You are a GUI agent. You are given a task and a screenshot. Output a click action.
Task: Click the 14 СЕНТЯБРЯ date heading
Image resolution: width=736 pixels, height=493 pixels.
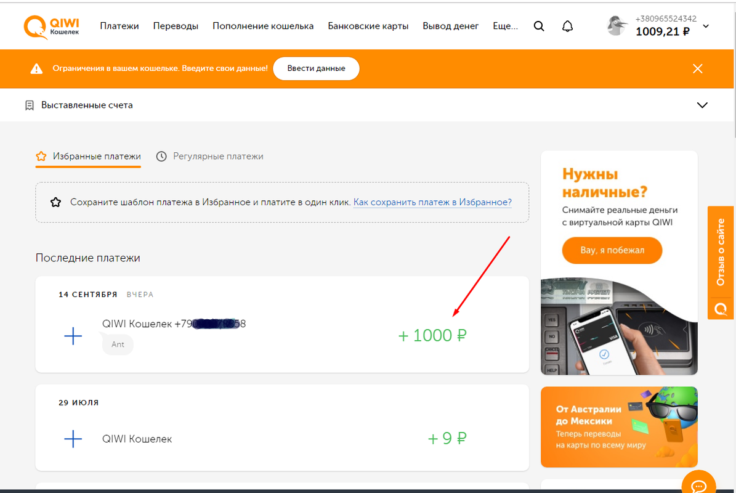pos(88,295)
